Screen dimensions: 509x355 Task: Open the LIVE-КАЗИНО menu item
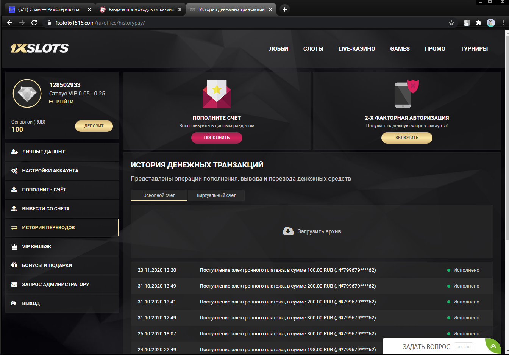(x=357, y=49)
